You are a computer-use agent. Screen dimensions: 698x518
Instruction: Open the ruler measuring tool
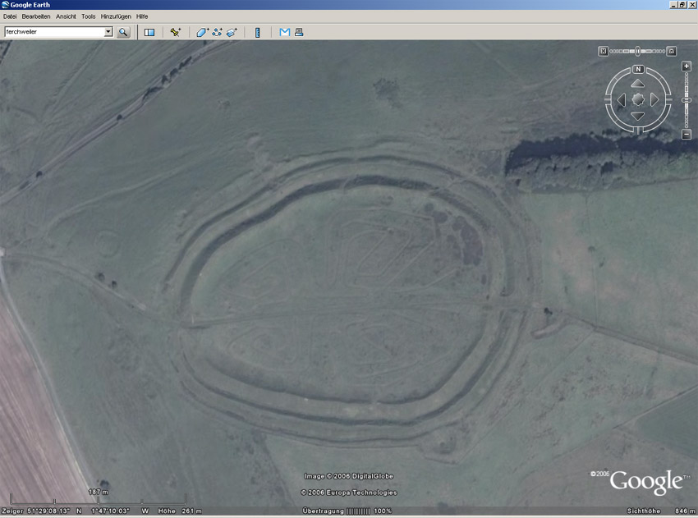tap(257, 32)
